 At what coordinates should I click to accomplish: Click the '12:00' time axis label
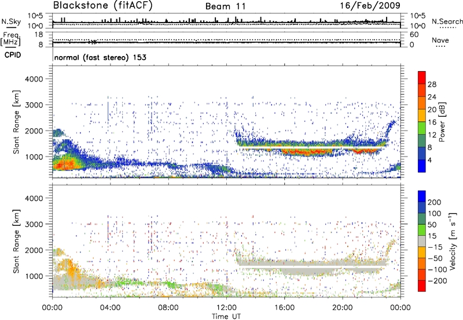[226, 308]
